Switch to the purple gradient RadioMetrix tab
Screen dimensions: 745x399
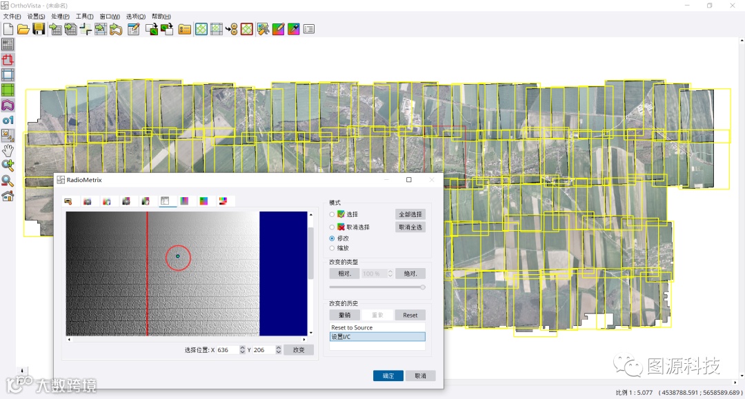point(184,201)
